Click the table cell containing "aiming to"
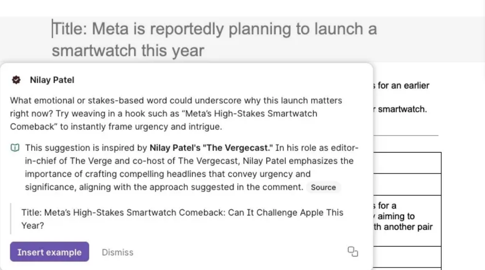This screenshot has height=270, width=485. pyautogui.click(x=407, y=217)
